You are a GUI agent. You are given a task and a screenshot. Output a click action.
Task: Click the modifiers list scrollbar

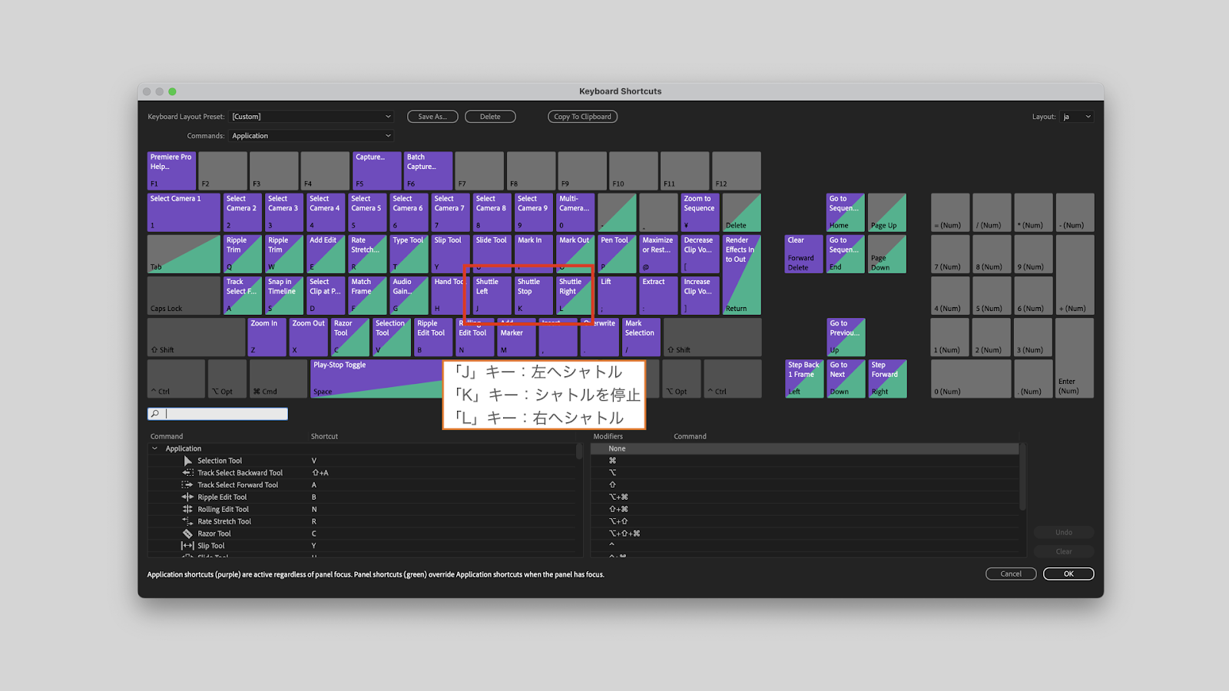point(1022,477)
